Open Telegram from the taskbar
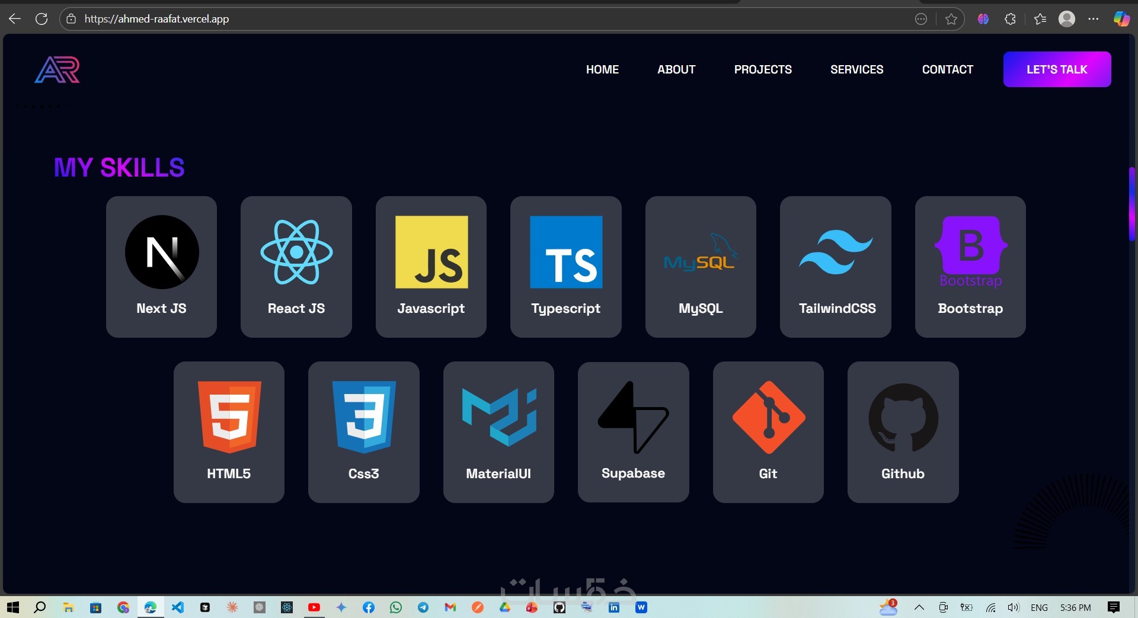 [x=423, y=607]
